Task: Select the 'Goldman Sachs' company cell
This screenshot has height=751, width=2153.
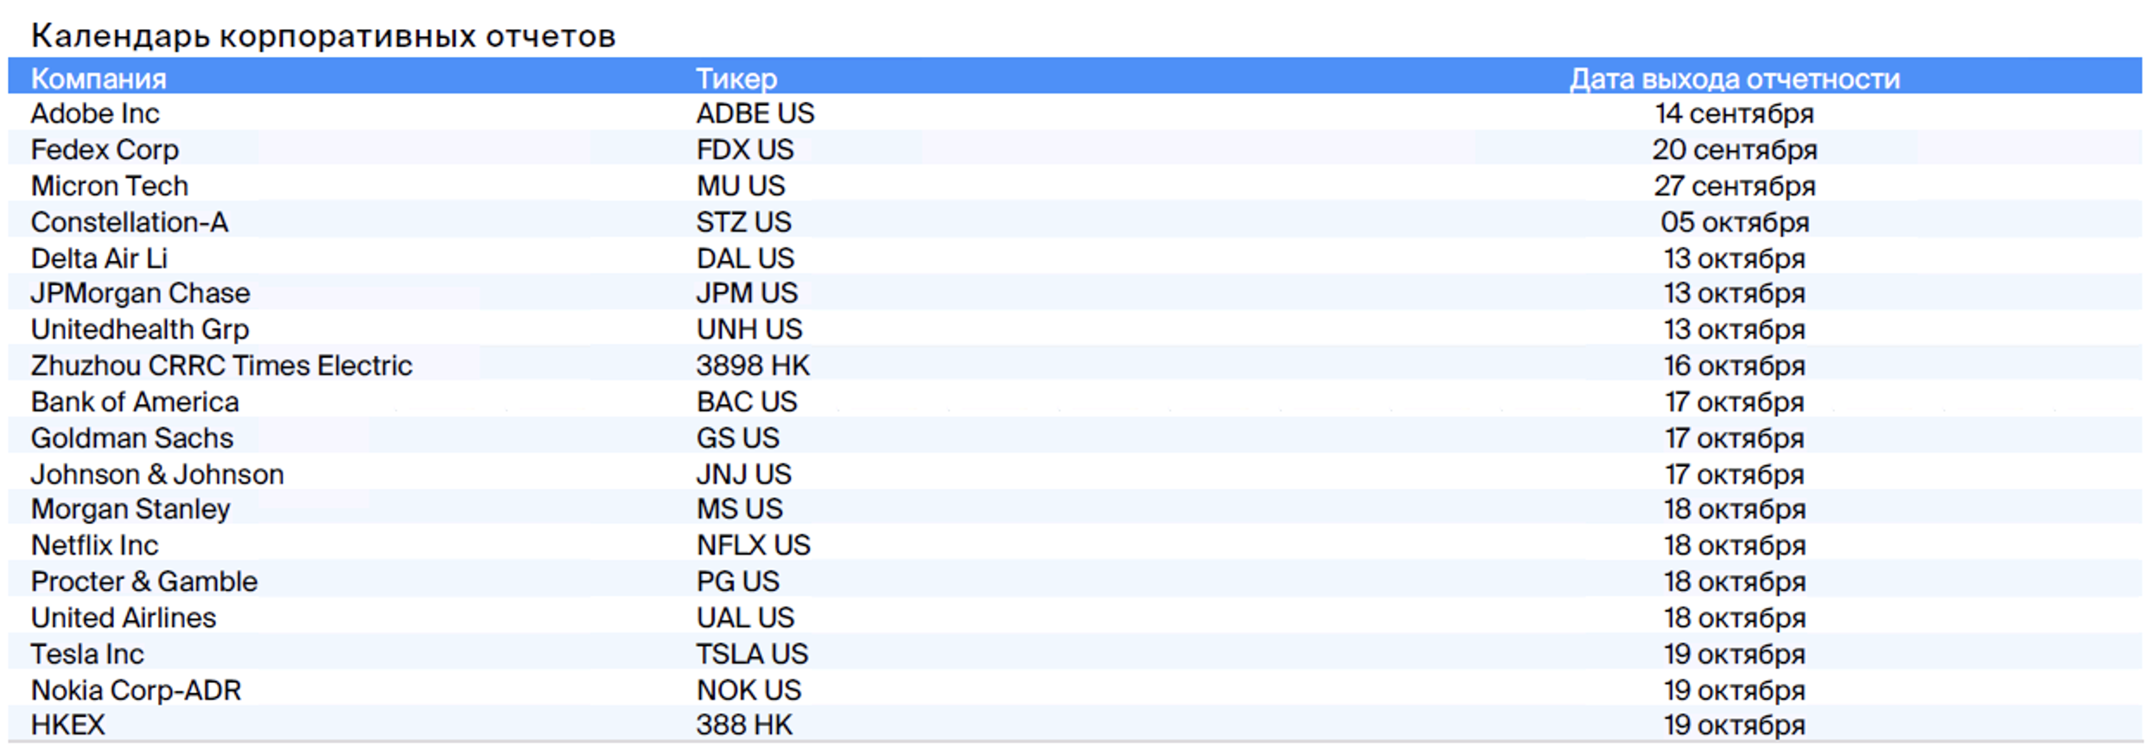Action: click(132, 438)
